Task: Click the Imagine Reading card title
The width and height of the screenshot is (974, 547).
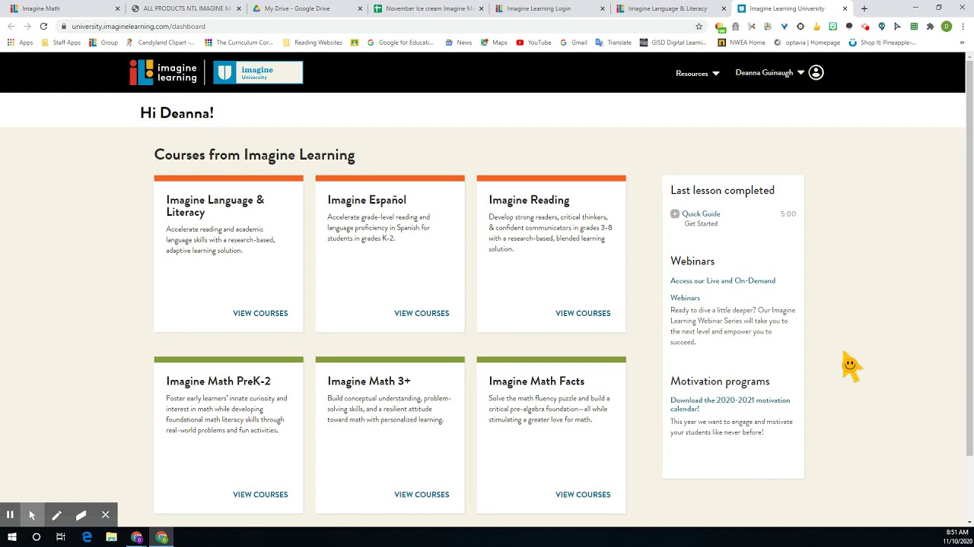Action: (x=529, y=200)
